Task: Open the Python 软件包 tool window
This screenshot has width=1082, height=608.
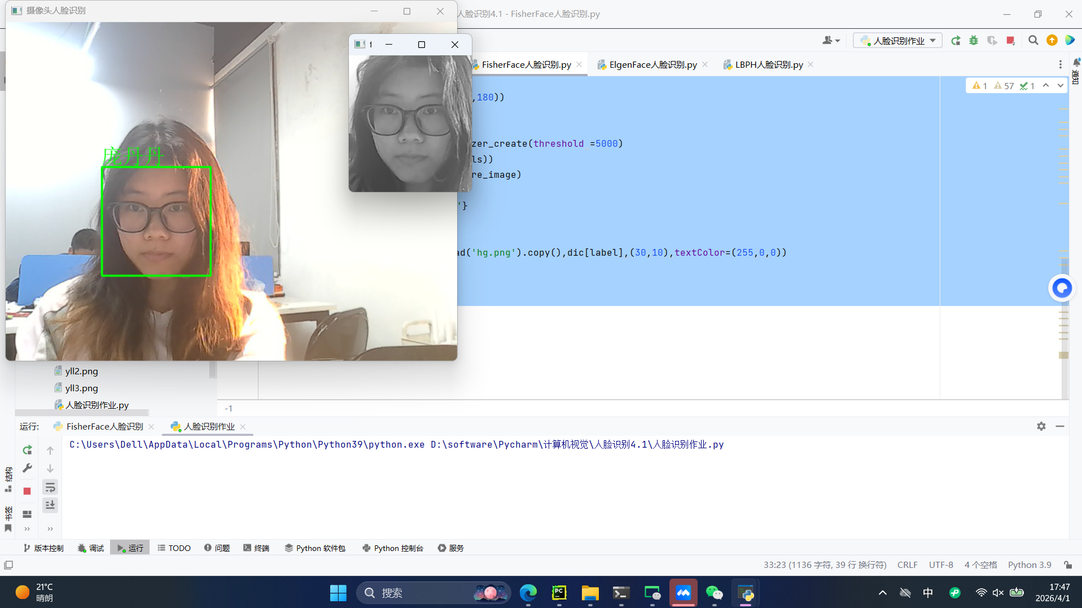Action: [315, 548]
